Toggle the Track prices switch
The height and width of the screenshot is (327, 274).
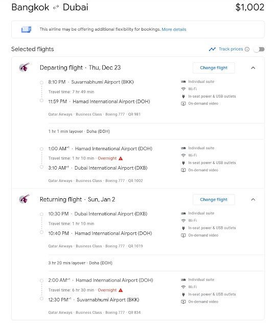pos(259,49)
